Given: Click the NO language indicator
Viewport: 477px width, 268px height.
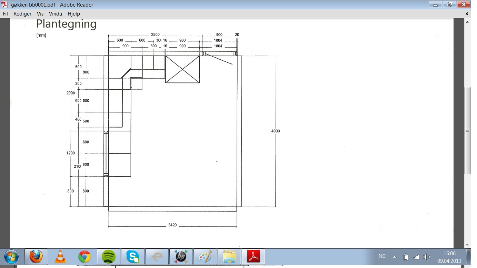Looking at the screenshot, I should (382, 256).
